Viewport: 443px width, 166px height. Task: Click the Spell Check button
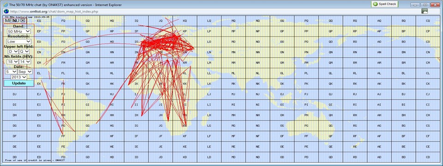click(x=385, y=4)
